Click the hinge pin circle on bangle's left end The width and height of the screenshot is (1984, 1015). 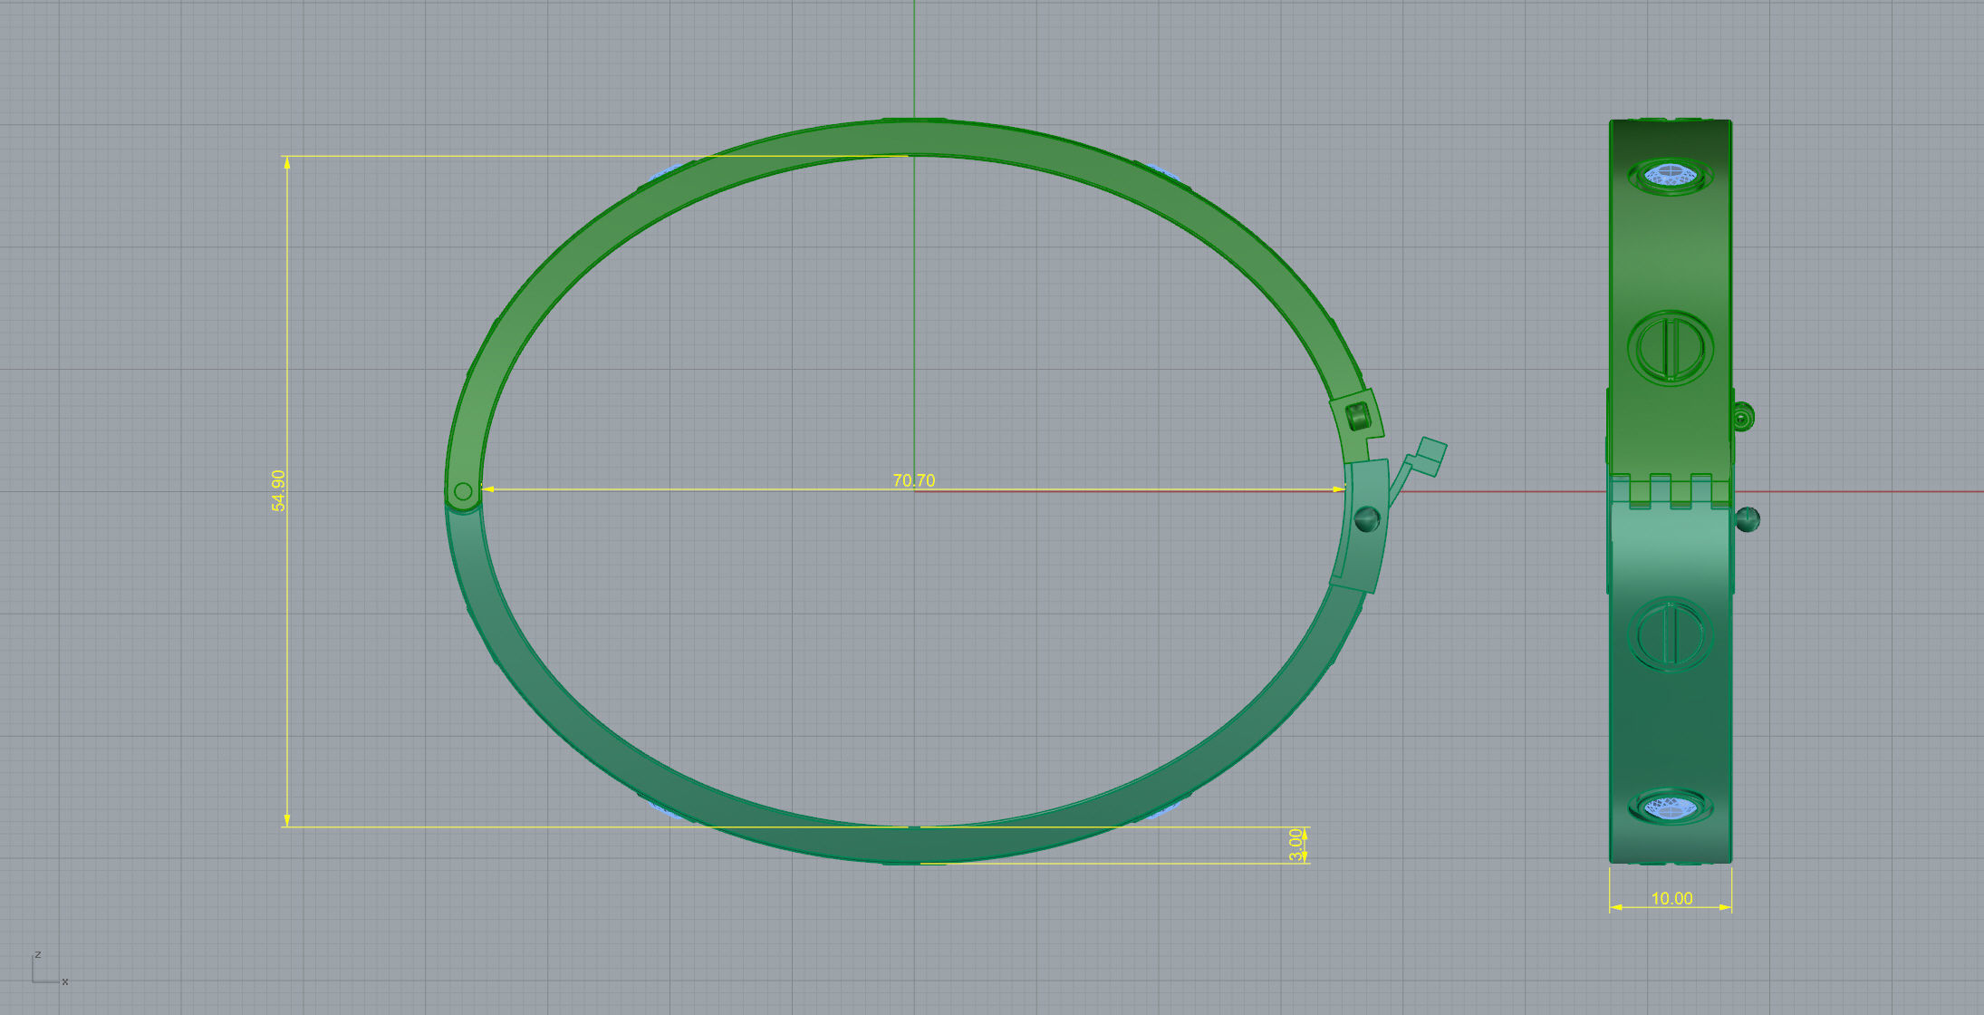pyautogui.click(x=463, y=492)
